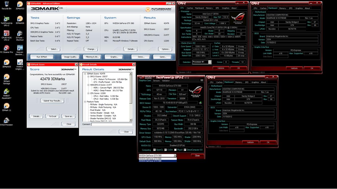
Task: Collapse the SM2.0 Score tree node
Action: pos(88,76)
